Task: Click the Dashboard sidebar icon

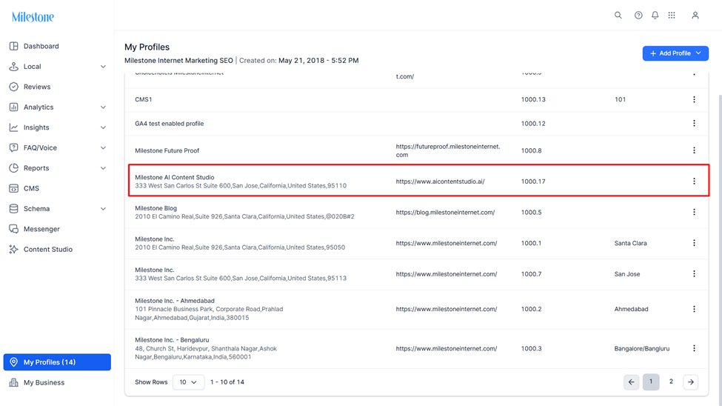Action: (14, 46)
